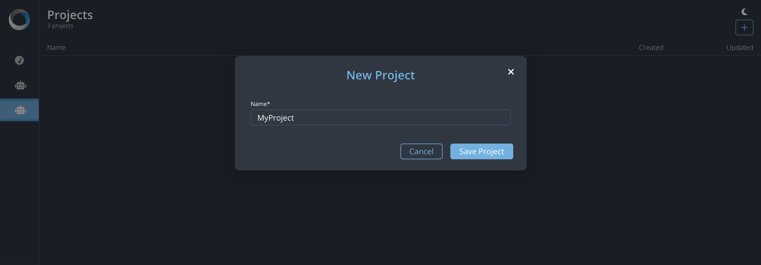Close the New Project dialog with X

511,72
